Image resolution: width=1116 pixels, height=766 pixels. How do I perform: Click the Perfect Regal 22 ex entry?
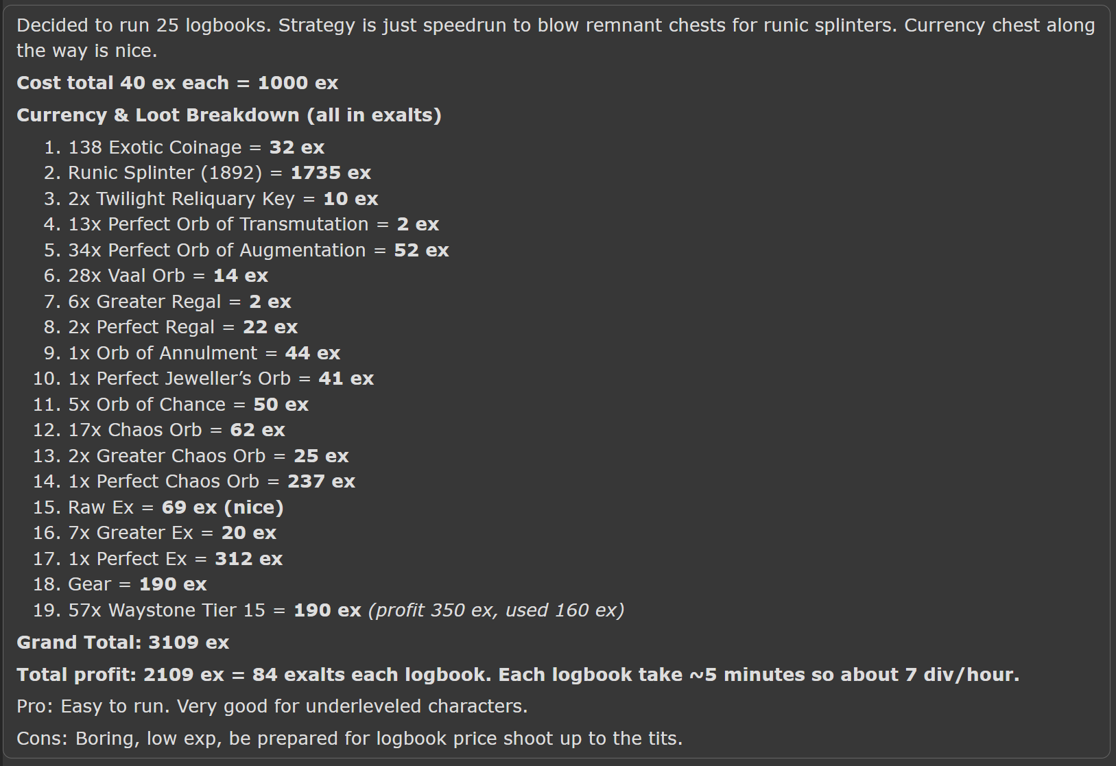(x=183, y=327)
